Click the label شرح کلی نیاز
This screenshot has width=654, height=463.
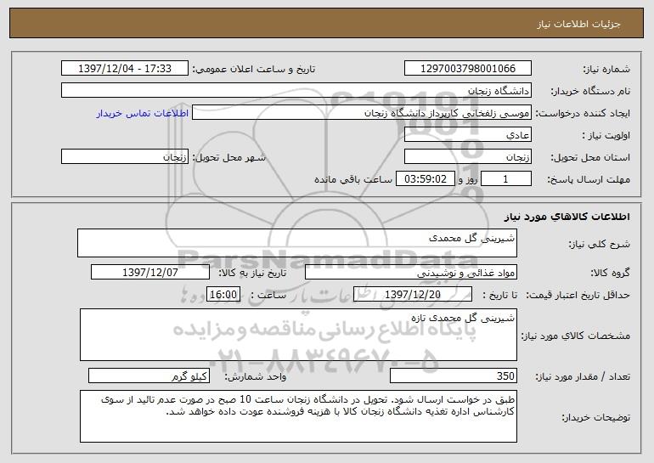point(600,244)
